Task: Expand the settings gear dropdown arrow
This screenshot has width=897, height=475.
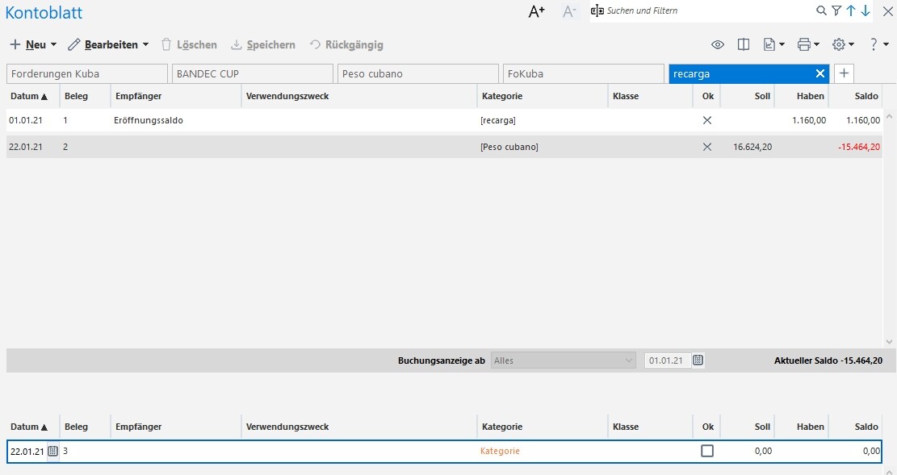Action: click(851, 44)
